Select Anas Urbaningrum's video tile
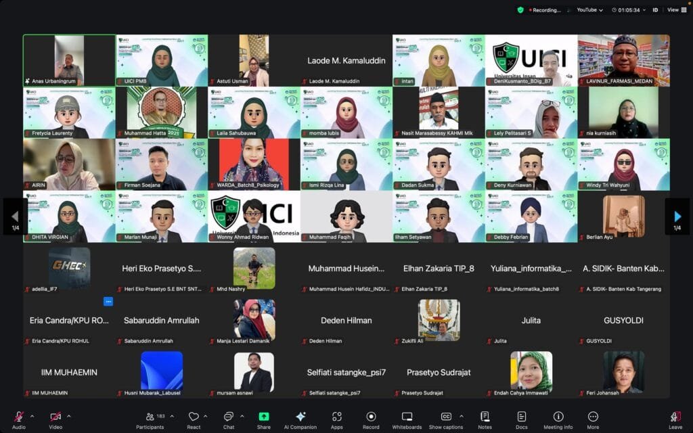 coord(69,60)
